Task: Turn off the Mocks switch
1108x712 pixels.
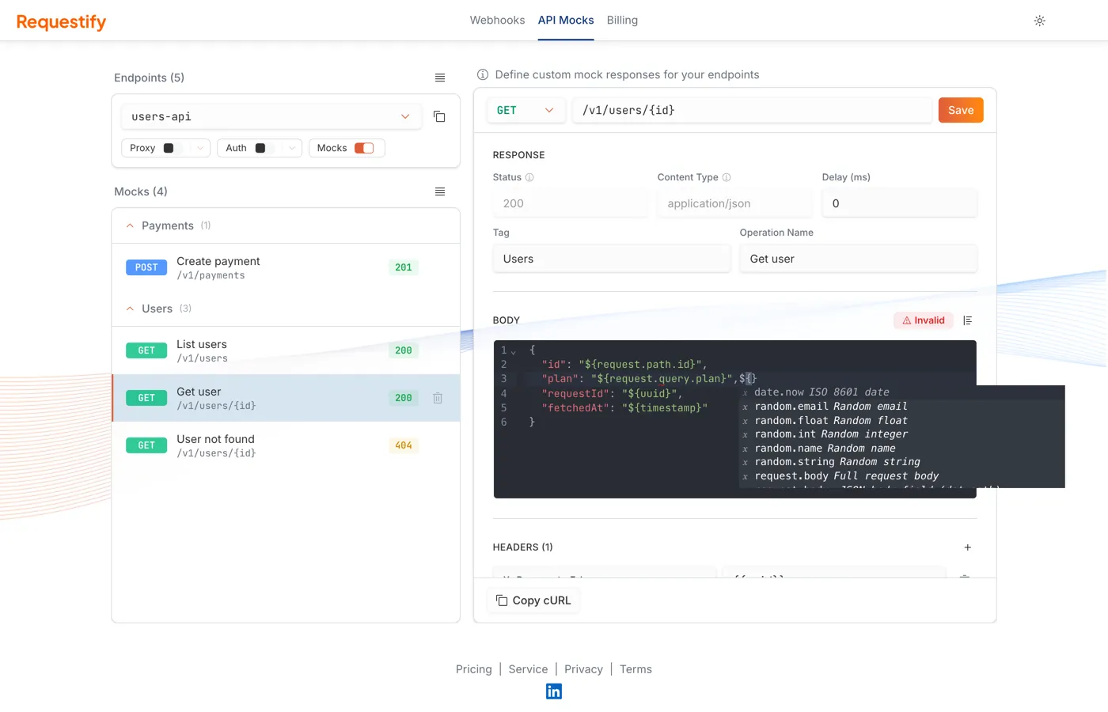Action: pyautogui.click(x=364, y=148)
